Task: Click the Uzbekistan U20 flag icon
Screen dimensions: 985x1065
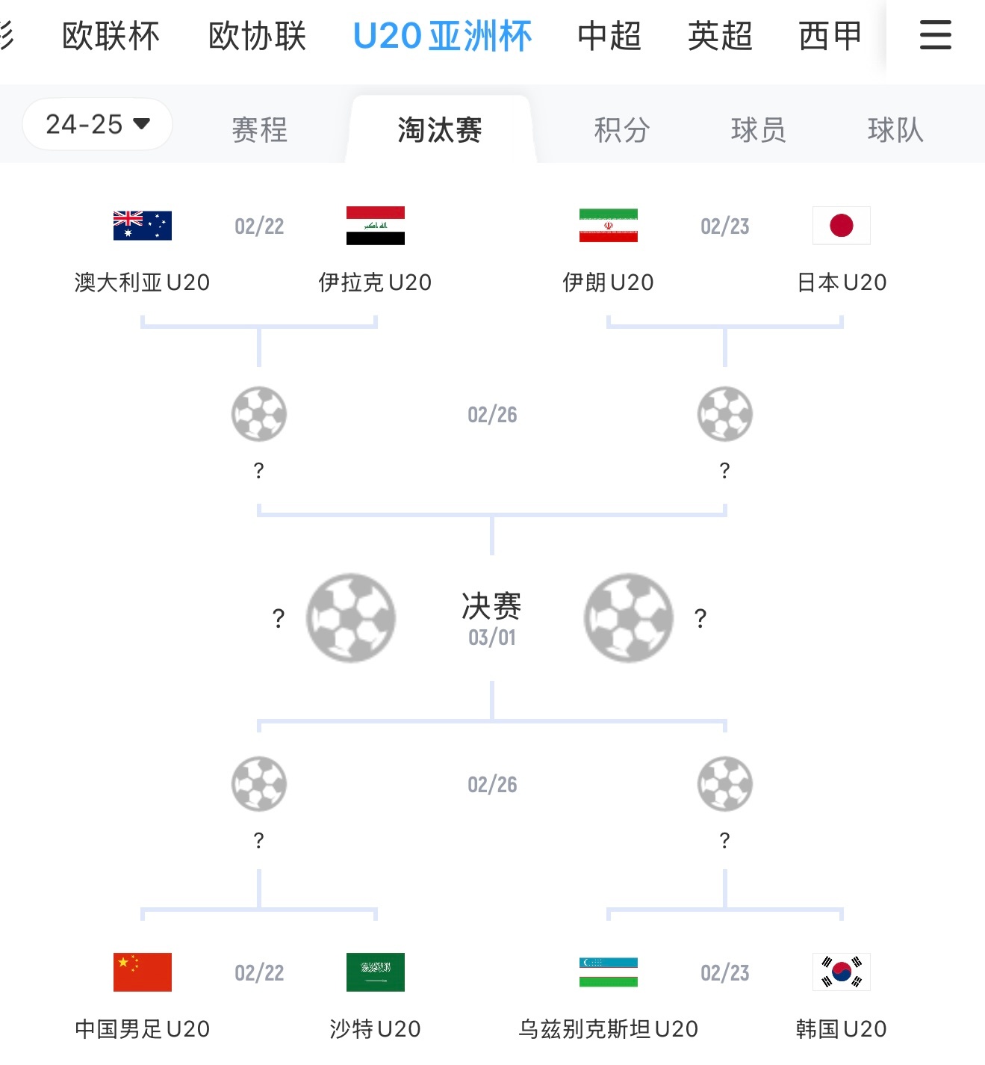Action: tap(607, 972)
